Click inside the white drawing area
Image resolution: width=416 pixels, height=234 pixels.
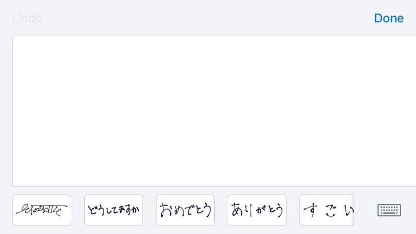click(x=214, y=111)
